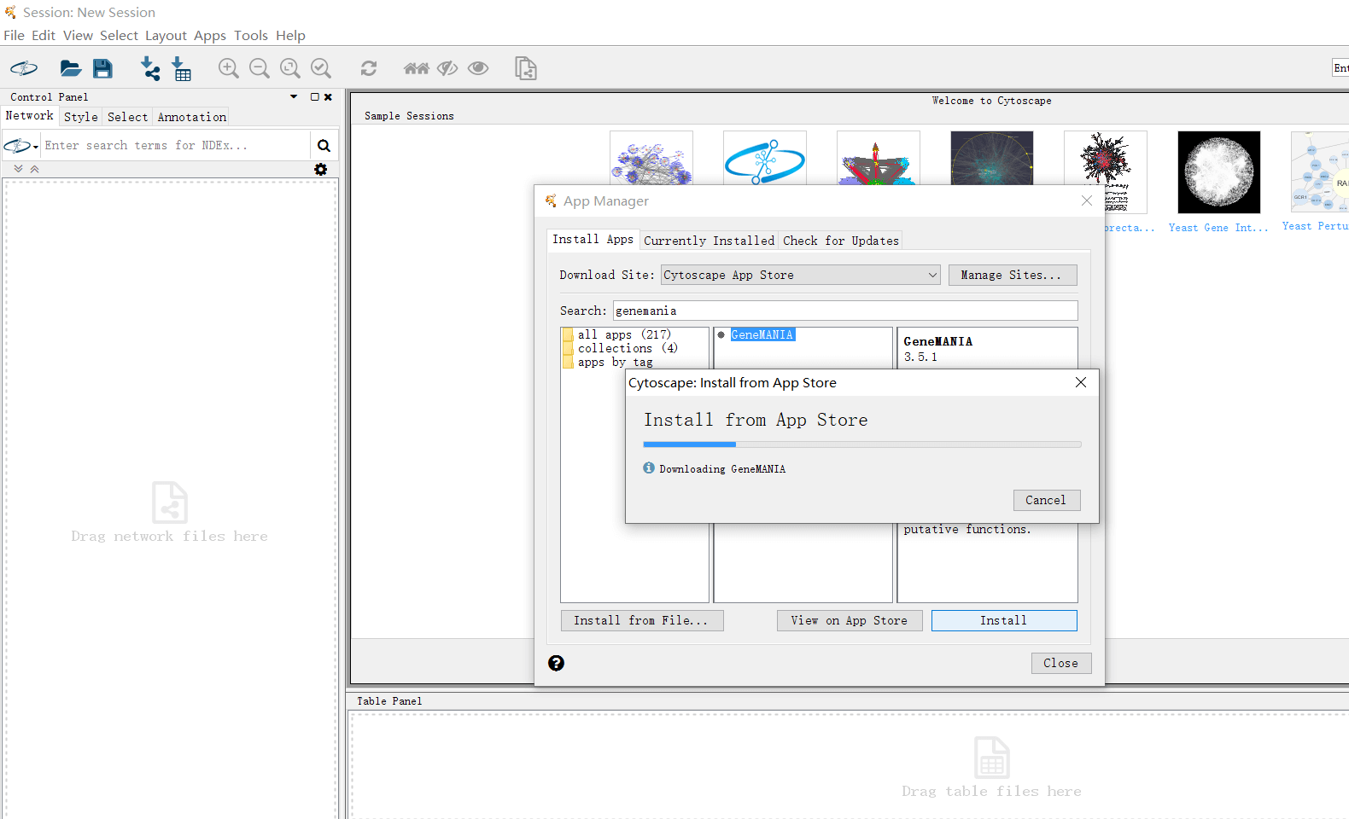Viewport: 1349px width, 819px height.
Task: New network from selection document icon
Action: [526, 68]
